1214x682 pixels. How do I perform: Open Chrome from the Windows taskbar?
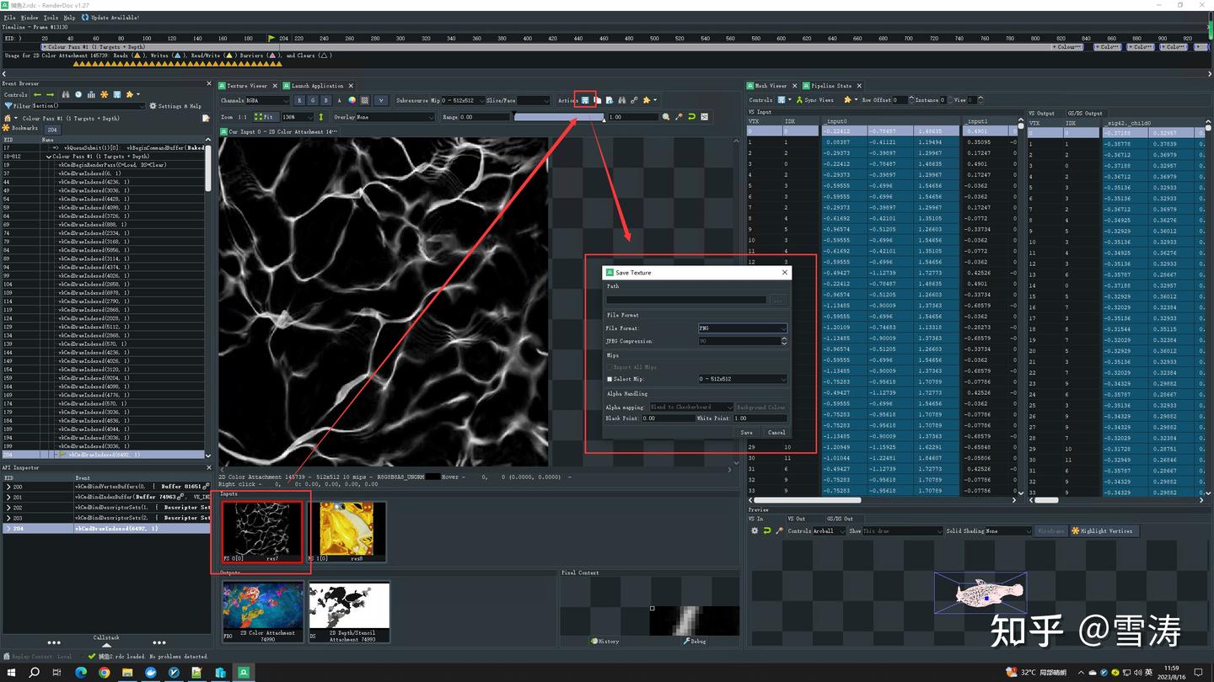point(105,673)
